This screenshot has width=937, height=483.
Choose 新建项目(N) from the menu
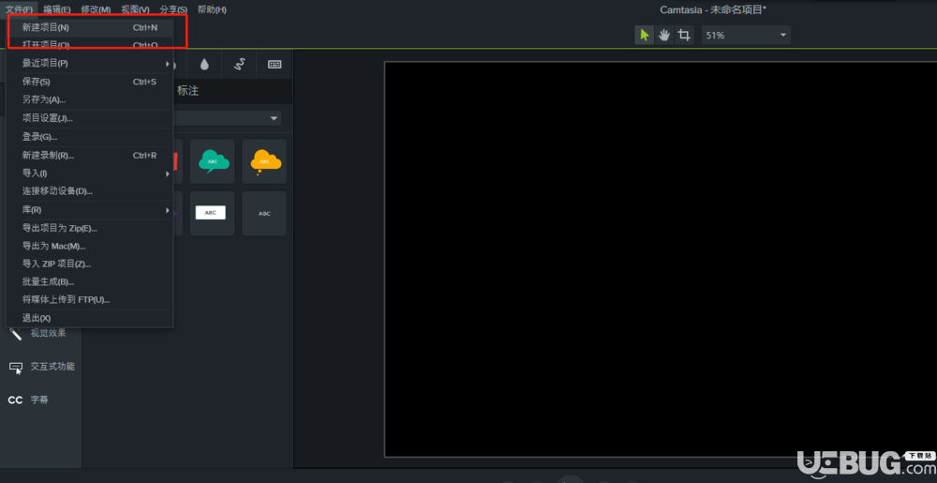point(90,27)
